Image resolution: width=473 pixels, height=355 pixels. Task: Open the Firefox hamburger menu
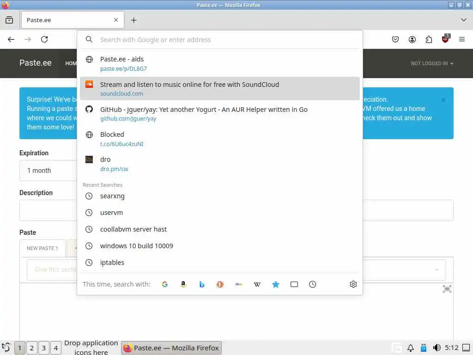pos(462,39)
